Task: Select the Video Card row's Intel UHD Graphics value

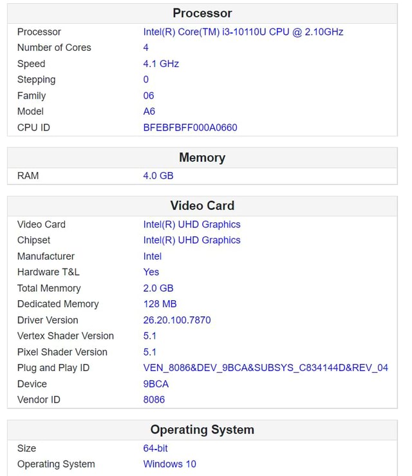Action: 192,224
